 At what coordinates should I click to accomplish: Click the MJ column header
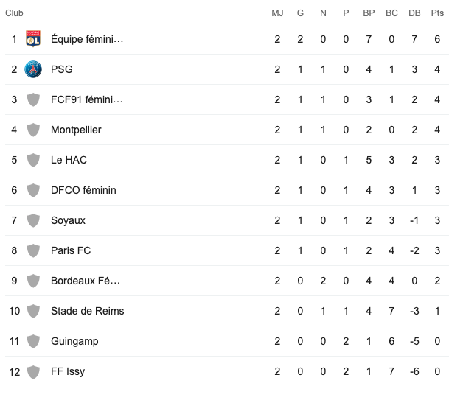coord(277,13)
